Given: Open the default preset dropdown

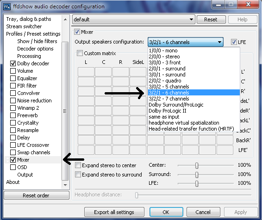Looking at the screenshot, I should coord(134,19).
